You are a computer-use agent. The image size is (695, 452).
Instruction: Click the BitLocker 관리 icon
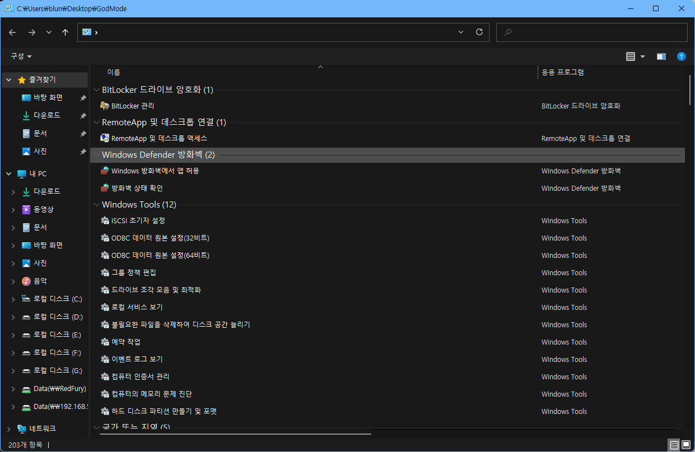[104, 106]
